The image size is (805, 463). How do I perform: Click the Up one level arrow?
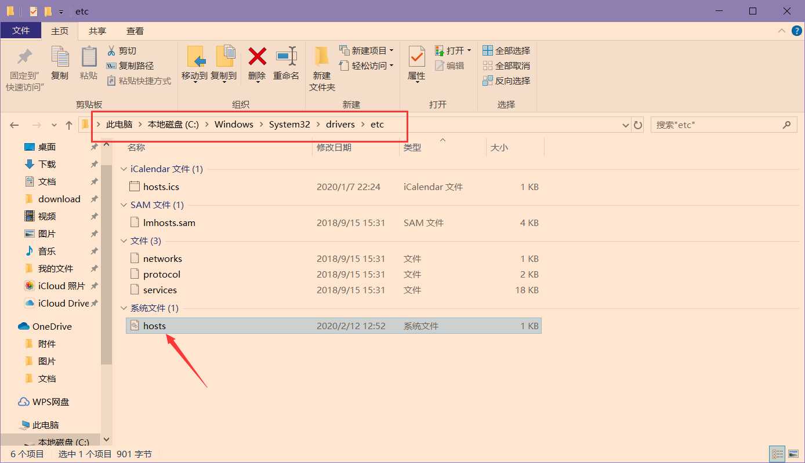(69, 125)
